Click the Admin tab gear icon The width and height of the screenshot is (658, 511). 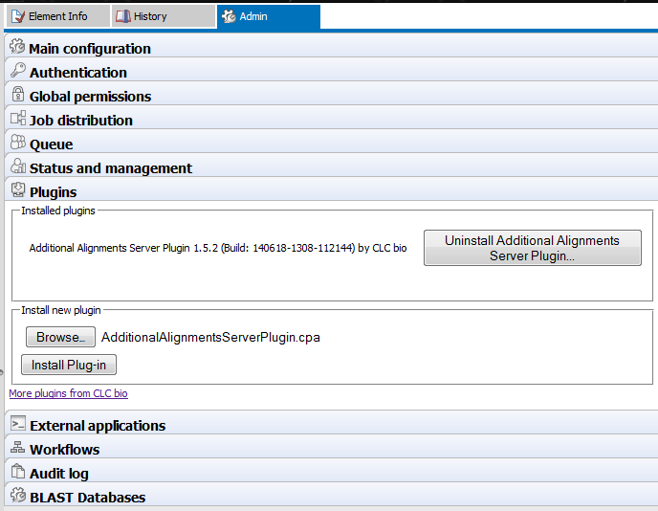(229, 16)
